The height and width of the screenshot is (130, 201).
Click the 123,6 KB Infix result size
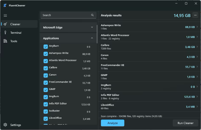point(189,97)
